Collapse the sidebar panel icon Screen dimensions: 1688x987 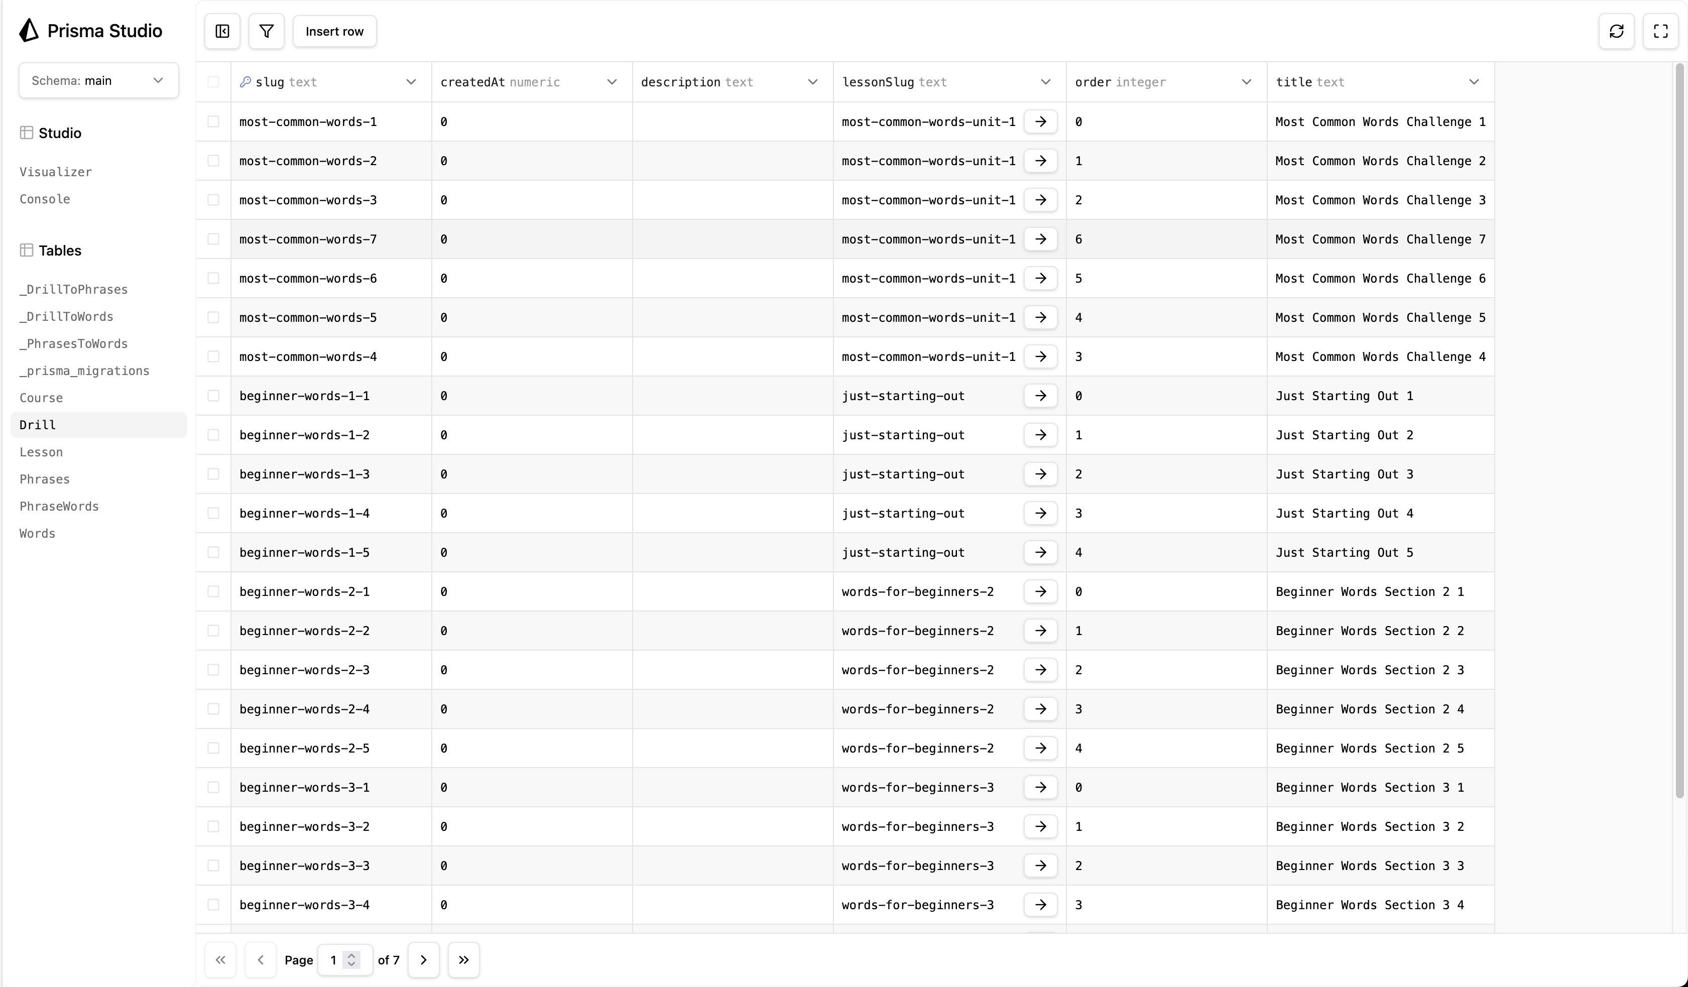pos(222,32)
